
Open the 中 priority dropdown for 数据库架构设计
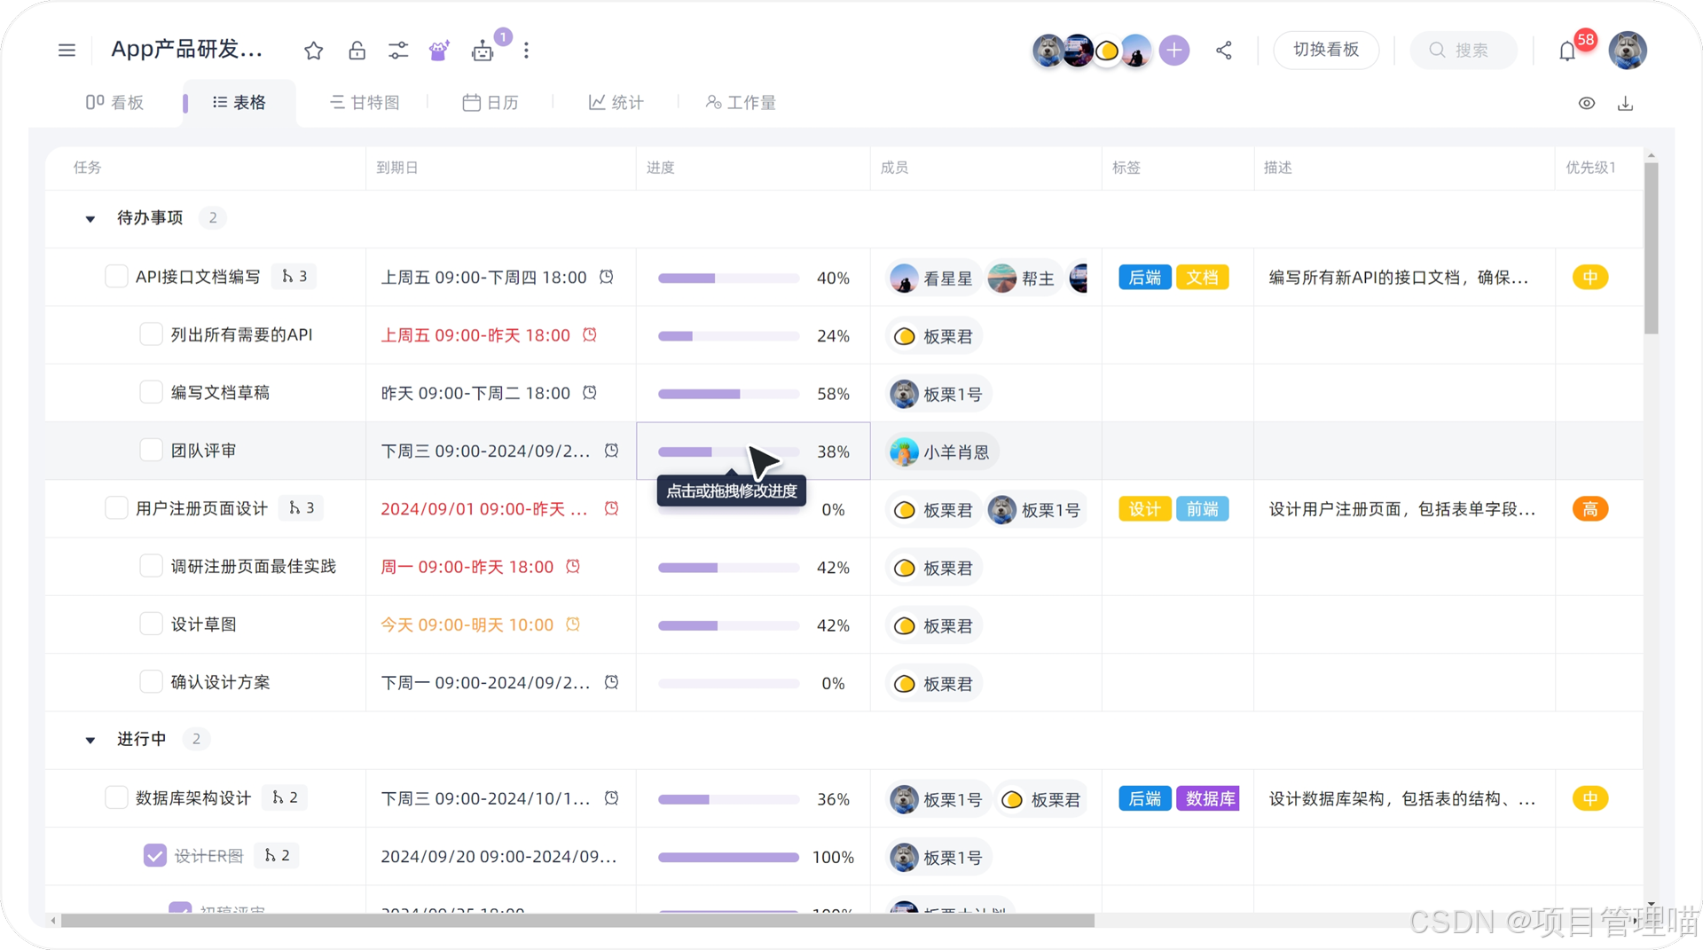[1590, 799]
